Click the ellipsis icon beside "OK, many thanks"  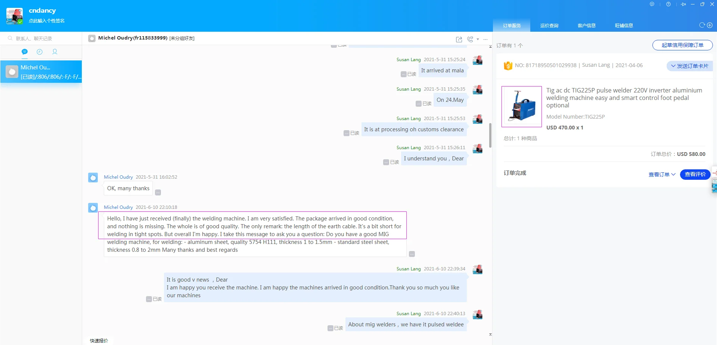(158, 192)
